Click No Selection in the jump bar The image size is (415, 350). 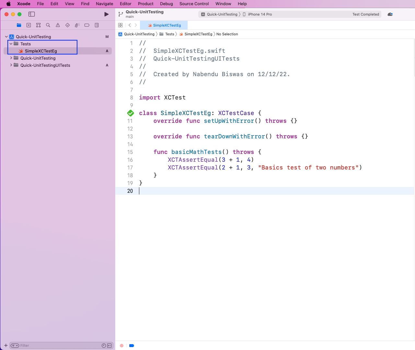click(227, 34)
